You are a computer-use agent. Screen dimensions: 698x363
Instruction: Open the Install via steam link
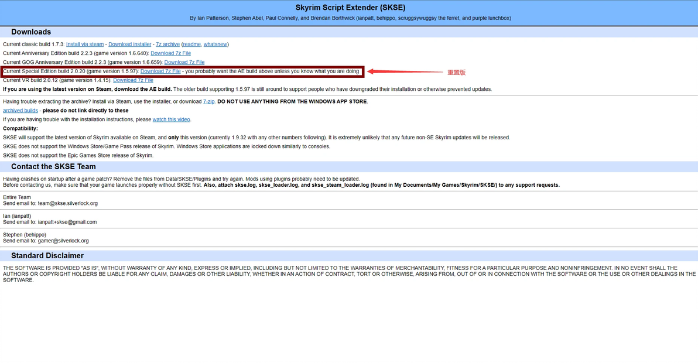click(x=84, y=44)
